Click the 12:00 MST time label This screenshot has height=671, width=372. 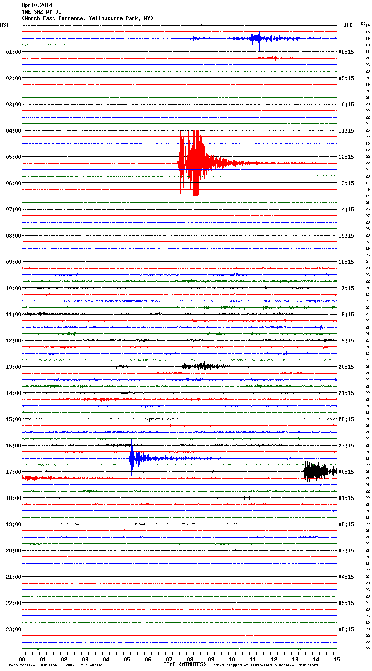(x=14, y=341)
